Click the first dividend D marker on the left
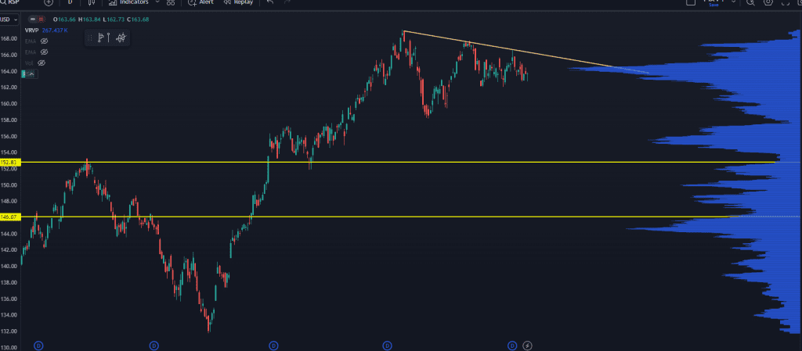Screen dimensions: 802x351 (x=38, y=346)
